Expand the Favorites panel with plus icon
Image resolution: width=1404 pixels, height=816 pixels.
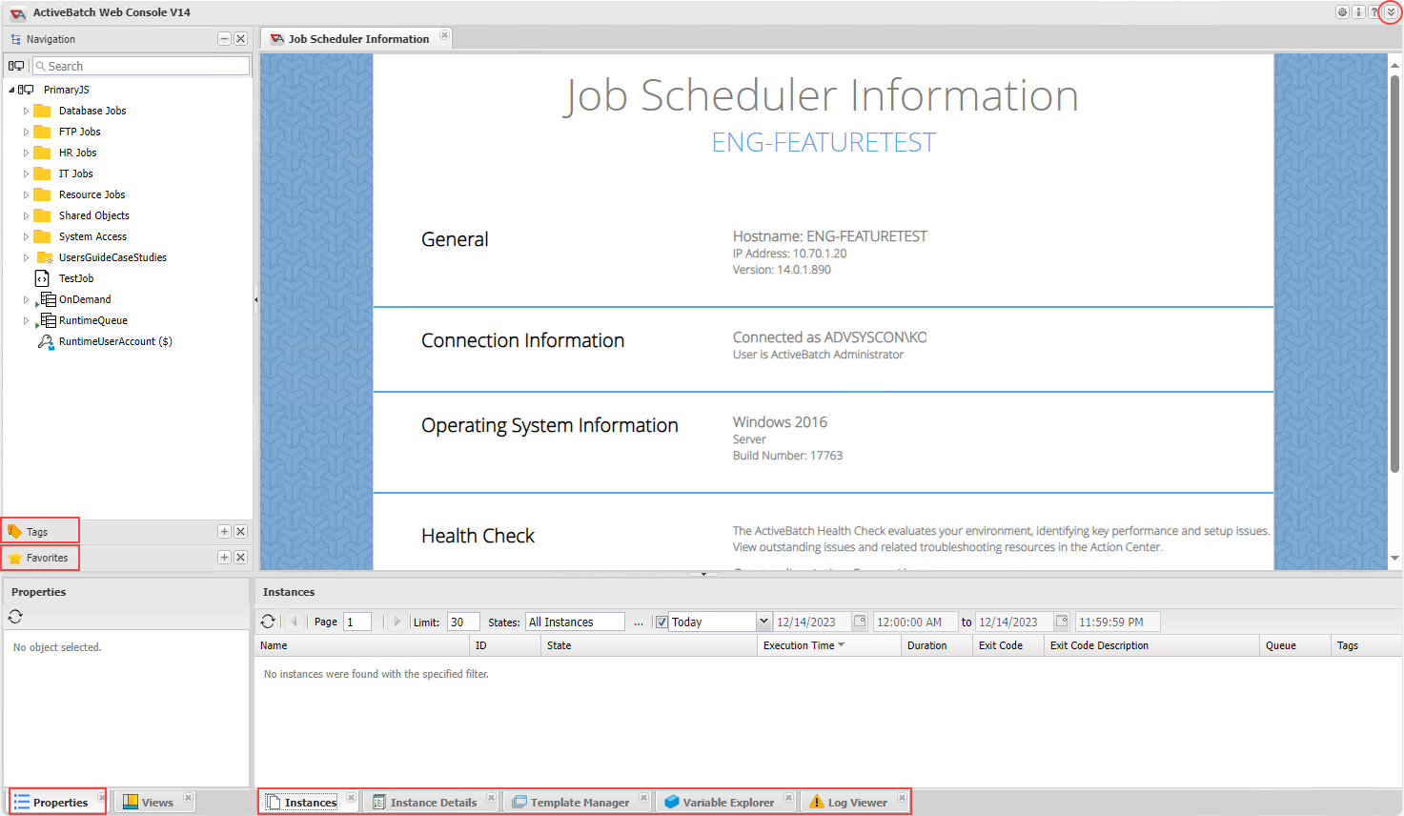click(x=225, y=558)
